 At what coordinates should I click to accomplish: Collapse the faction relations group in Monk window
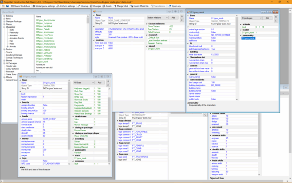(147, 24)
